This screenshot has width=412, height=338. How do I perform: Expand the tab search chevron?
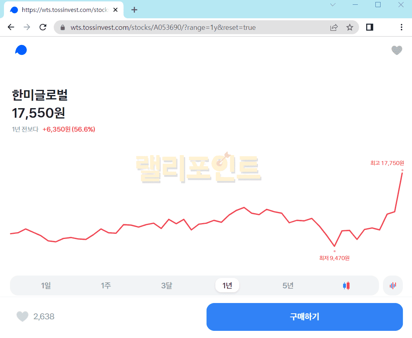point(333,5)
